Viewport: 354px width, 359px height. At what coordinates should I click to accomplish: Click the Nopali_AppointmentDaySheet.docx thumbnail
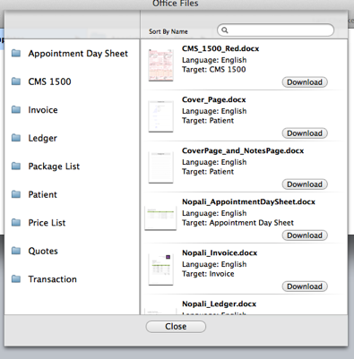click(x=160, y=218)
